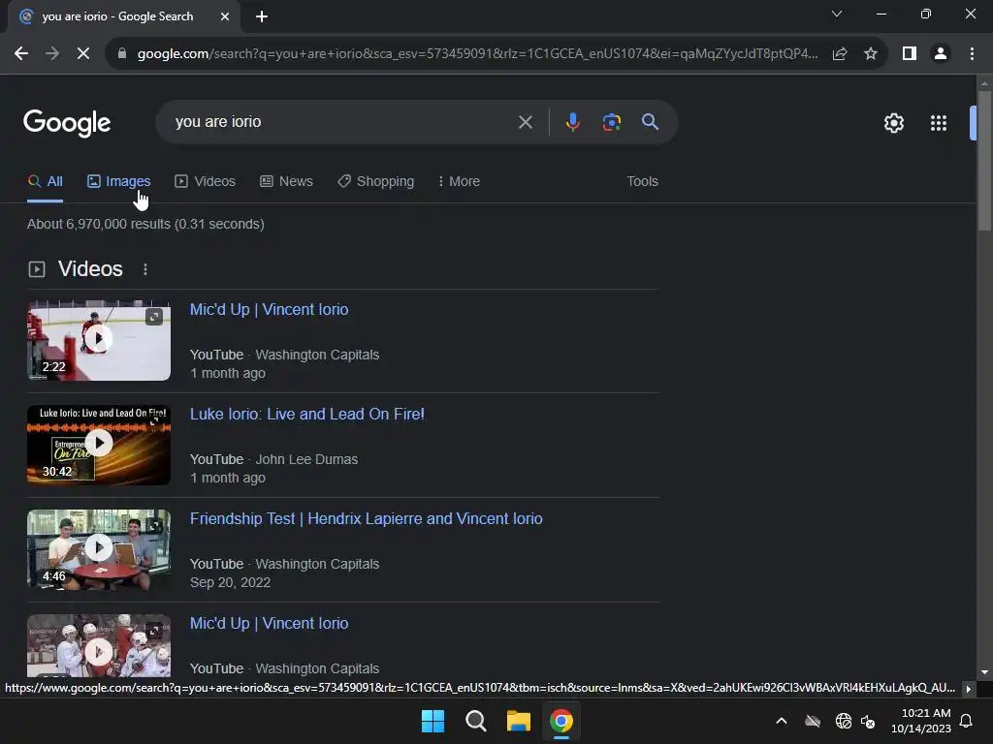Stop loading the page
Screen dimensions: 993x744
coord(83,54)
